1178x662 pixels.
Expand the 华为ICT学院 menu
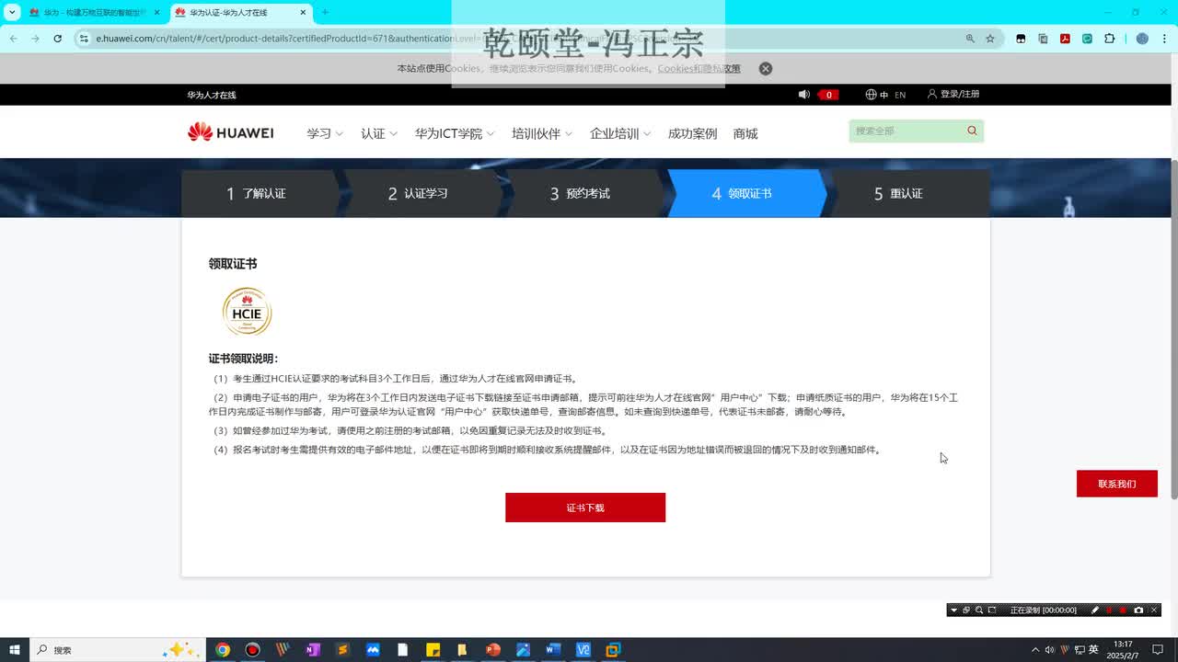(455, 133)
